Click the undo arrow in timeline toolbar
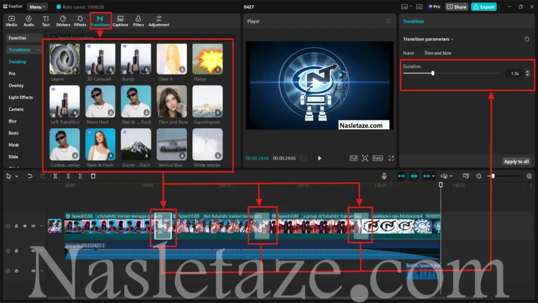538x303 pixels. tap(30, 176)
